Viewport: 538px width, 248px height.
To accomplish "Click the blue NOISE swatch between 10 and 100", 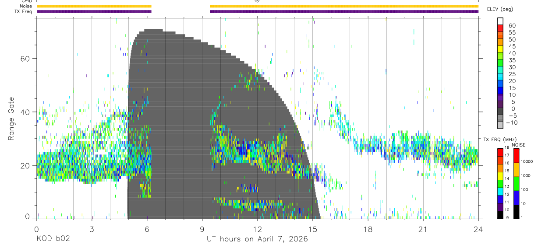I will [x=516, y=198].
